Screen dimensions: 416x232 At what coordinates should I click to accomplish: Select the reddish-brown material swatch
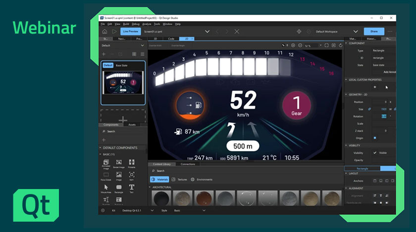[x=203, y=198]
